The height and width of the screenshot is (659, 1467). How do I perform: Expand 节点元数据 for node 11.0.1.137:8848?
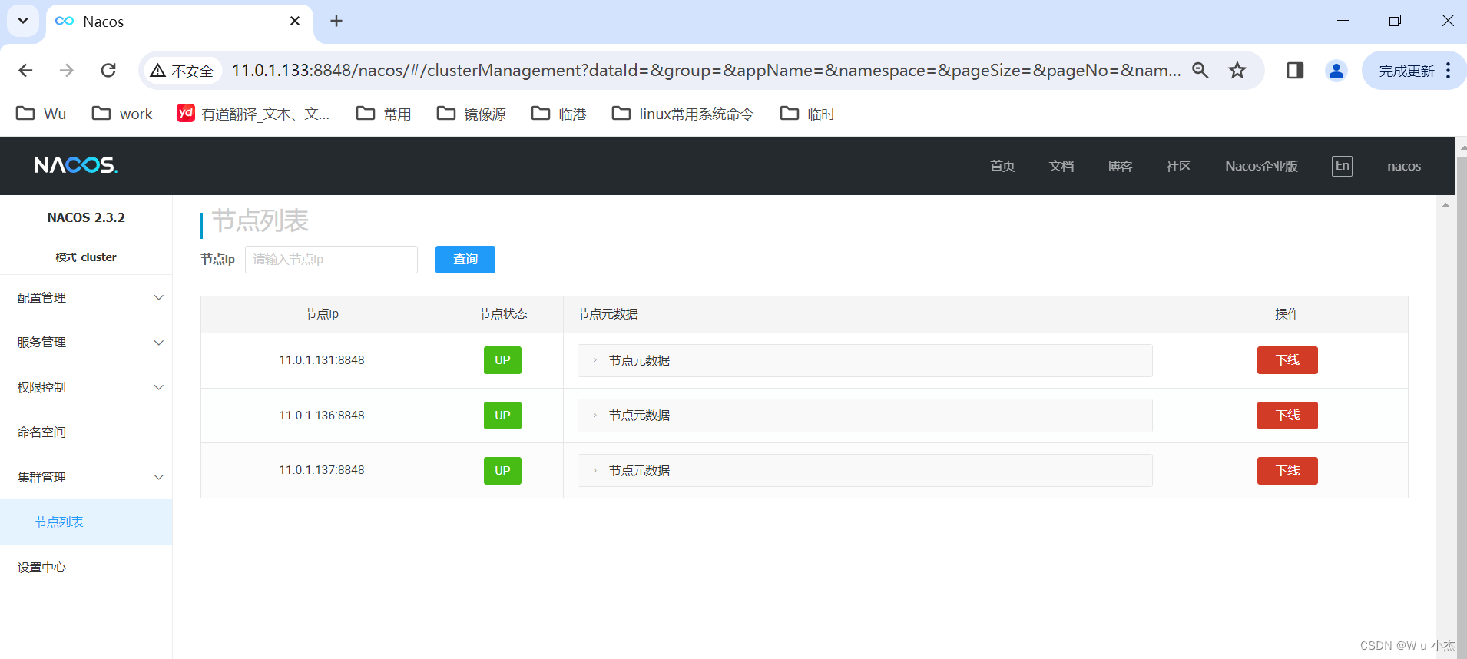865,470
